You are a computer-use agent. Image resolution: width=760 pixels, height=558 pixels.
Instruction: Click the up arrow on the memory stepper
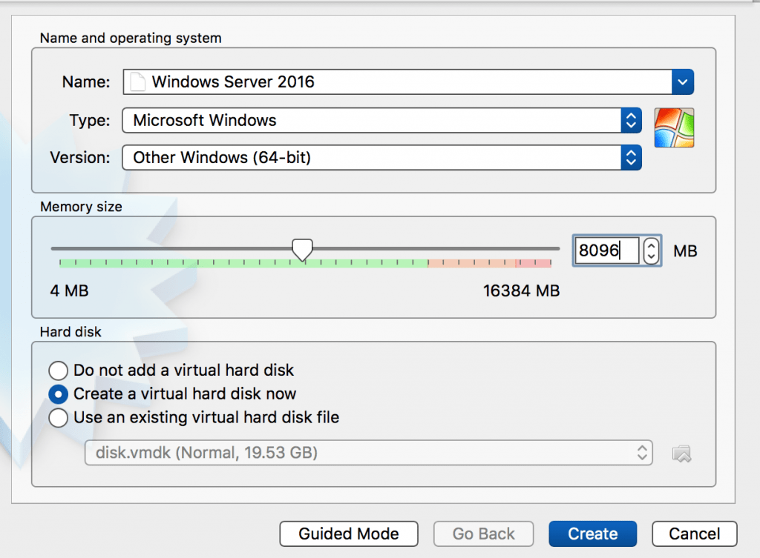tap(650, 245)
